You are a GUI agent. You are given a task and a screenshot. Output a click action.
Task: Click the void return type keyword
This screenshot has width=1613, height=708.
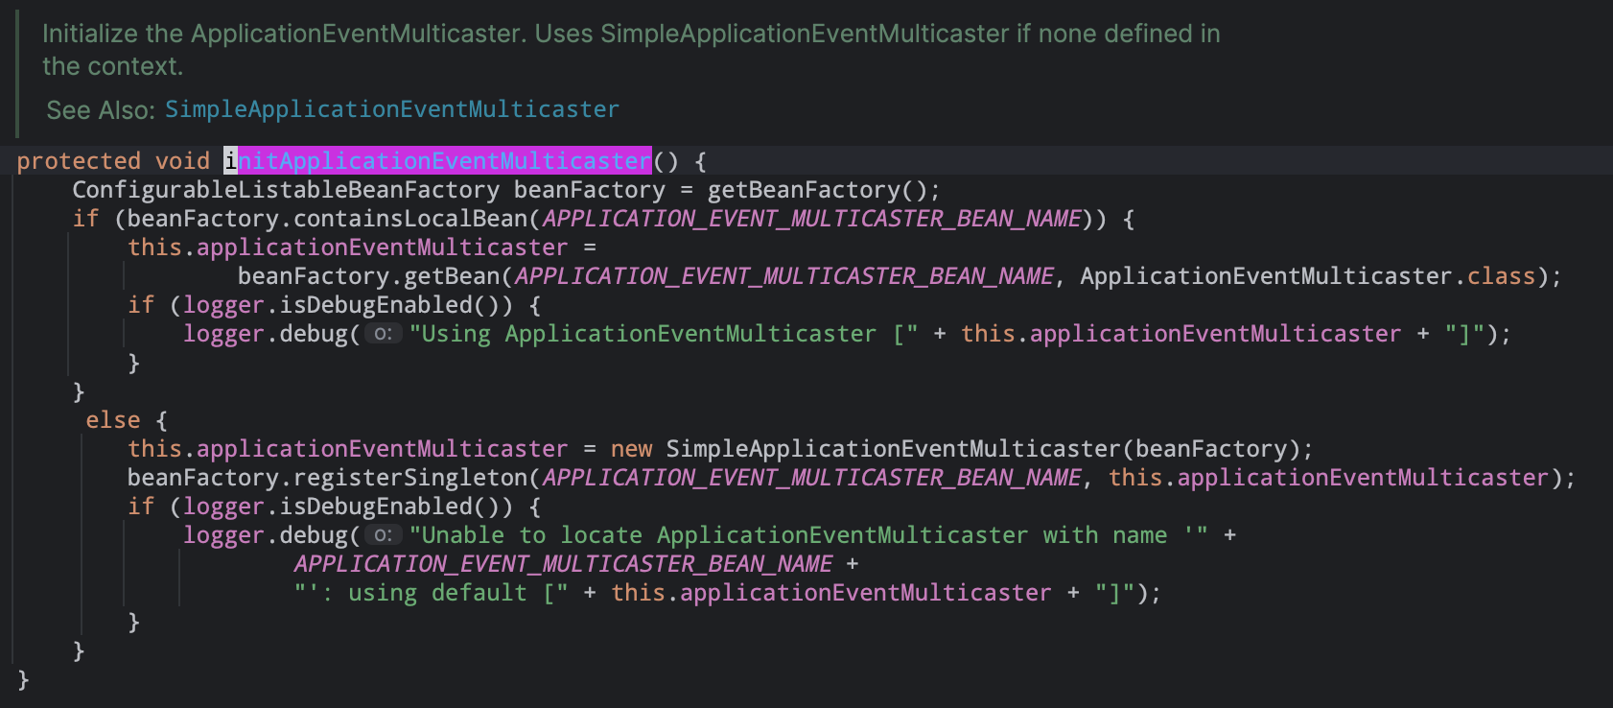(182, 161)
